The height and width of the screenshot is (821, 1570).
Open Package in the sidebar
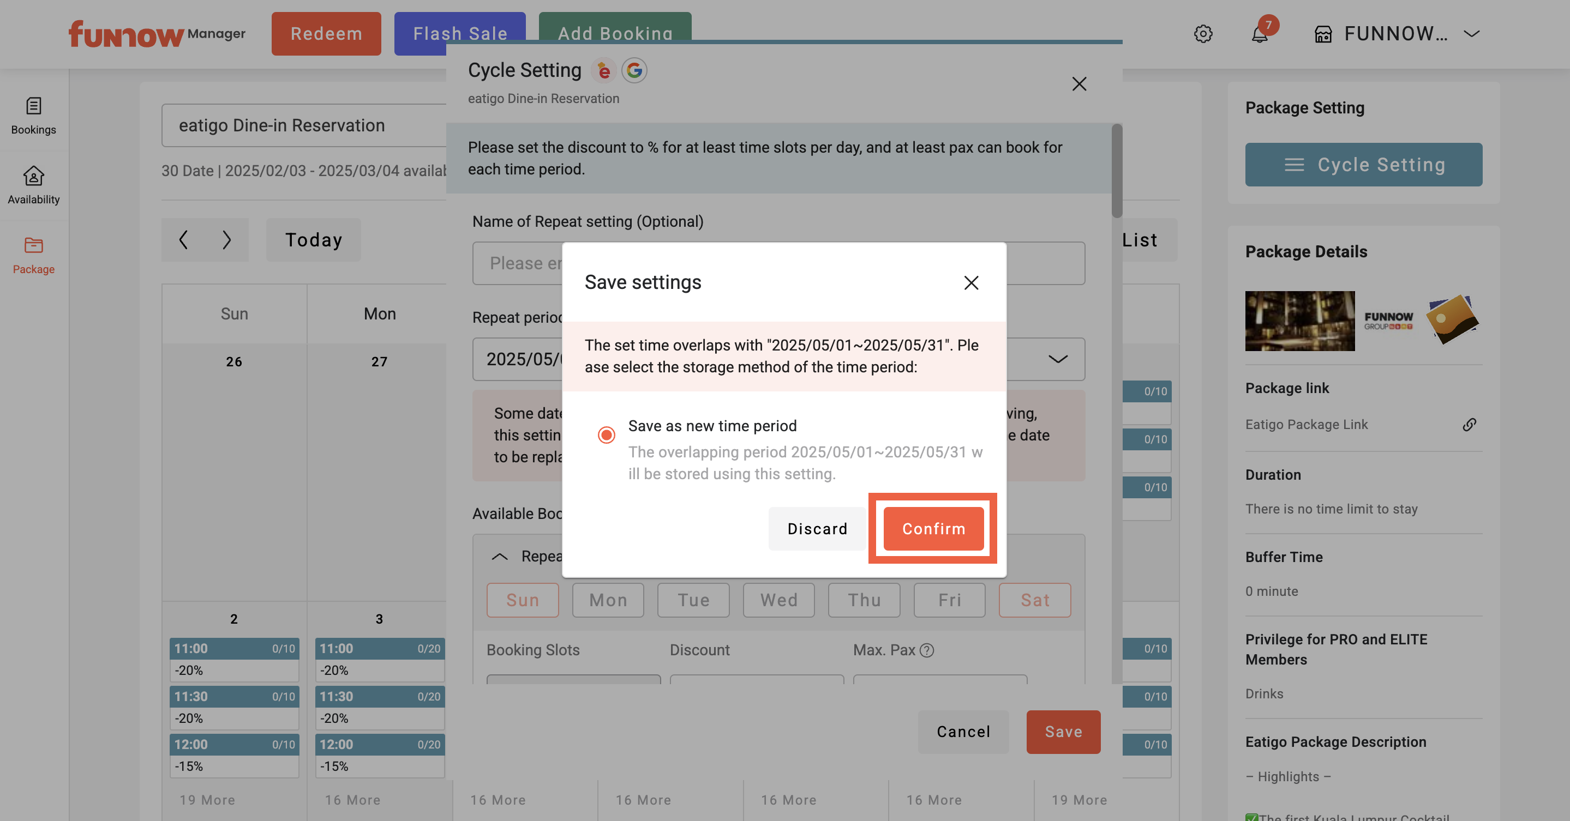[x=33, y=256]
